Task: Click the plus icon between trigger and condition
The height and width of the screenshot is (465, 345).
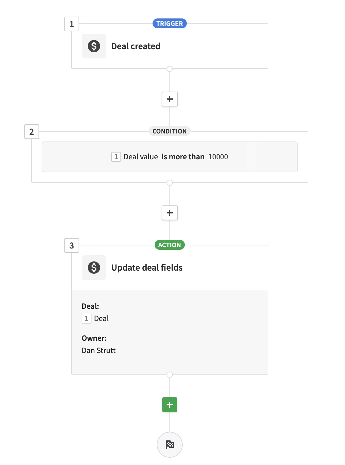Action: pyautogui.click(x=170, y=99)
